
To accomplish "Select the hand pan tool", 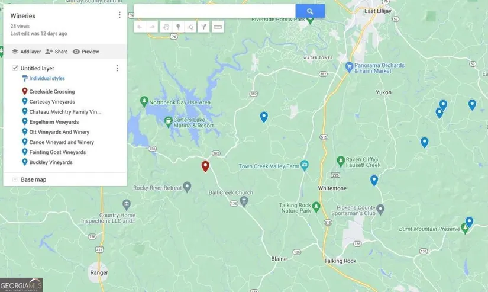I will 166,27.
